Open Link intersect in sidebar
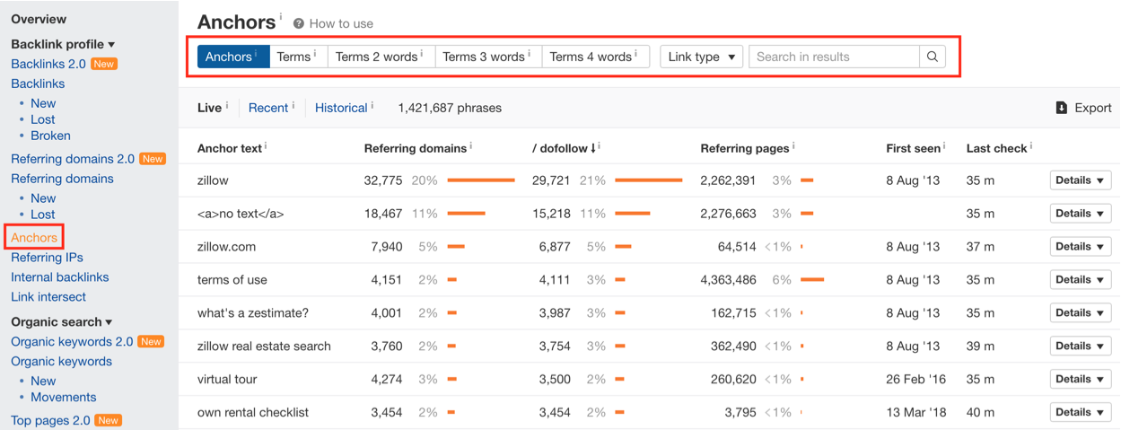The width and height of the screenshot is (1121, 430). click(x=48, y=297)
